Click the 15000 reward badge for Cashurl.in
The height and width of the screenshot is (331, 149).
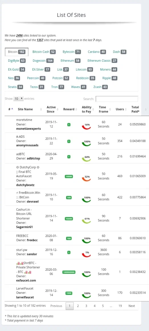pos(69,219)
